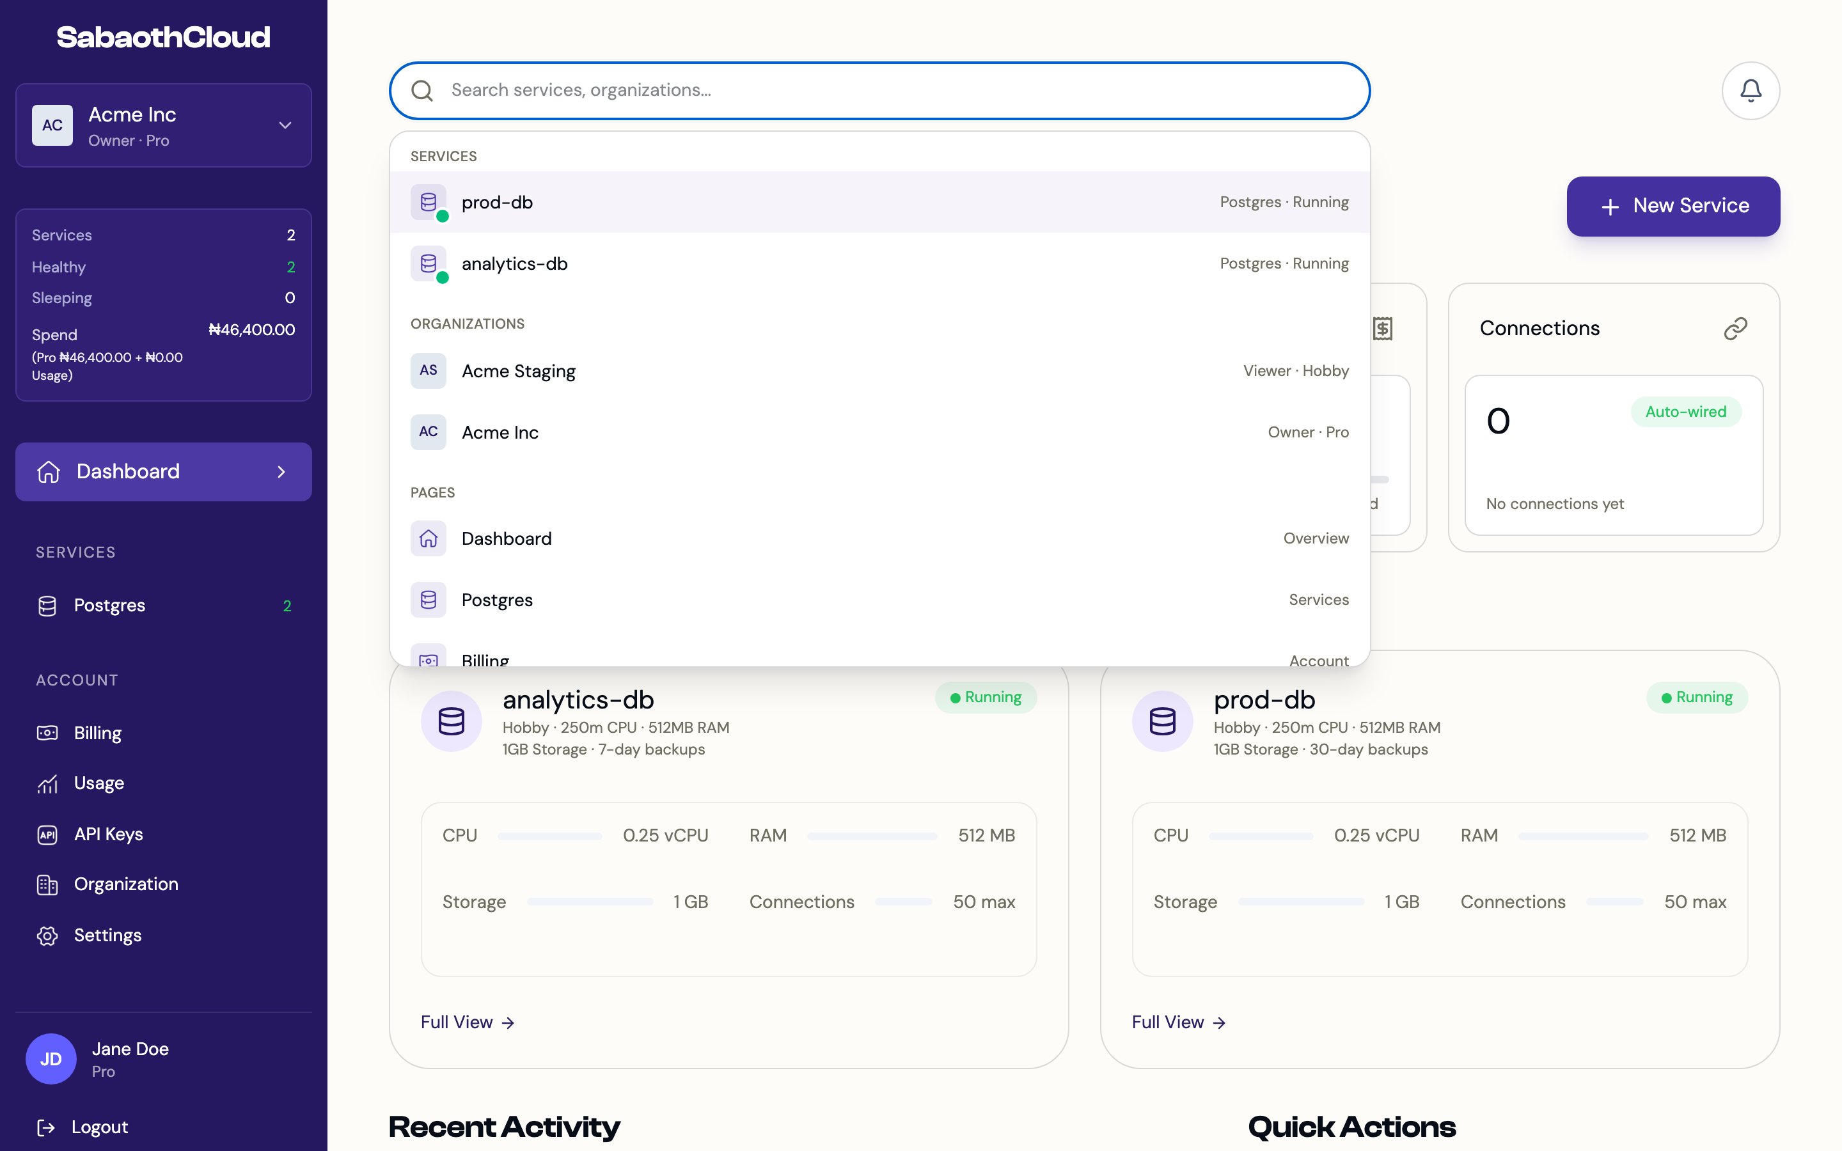This screenshot has height=1151, width=1842.
Task: Click the API Keys icon in sidebar
Action: [47, 834]
